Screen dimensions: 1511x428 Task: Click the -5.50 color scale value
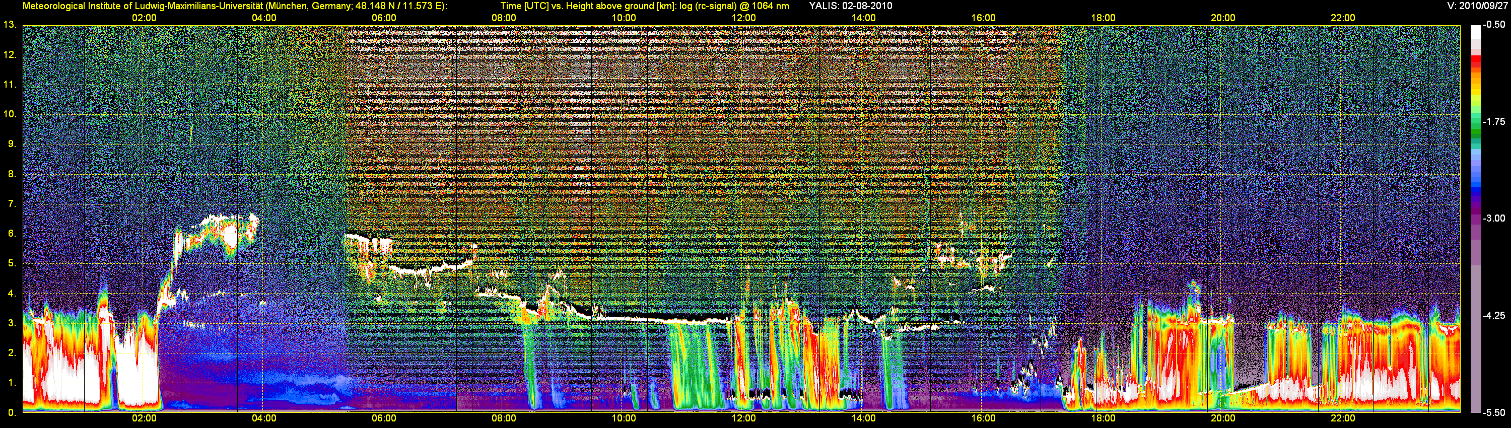click(1493, 412)
